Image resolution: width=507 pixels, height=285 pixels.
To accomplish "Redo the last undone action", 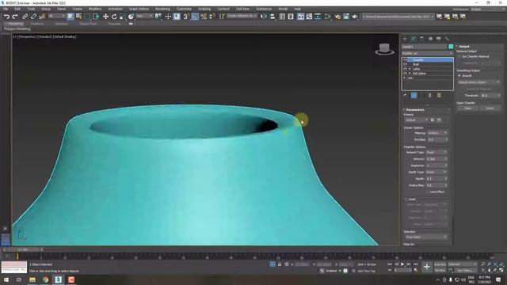I will pyautogui.click(x=15, y=17).
